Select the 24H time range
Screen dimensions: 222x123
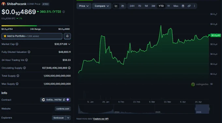click(x=132, y=6)
